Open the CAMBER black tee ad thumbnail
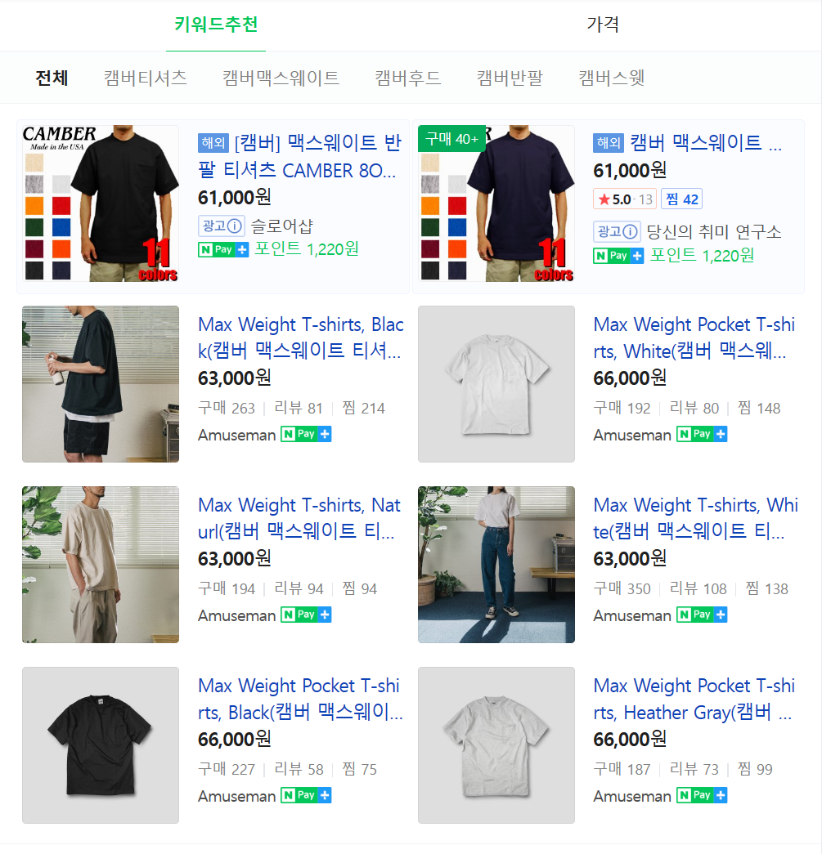The width and height of the screenshot is (822, 854). pyautogui.click(x=101, y=203)
